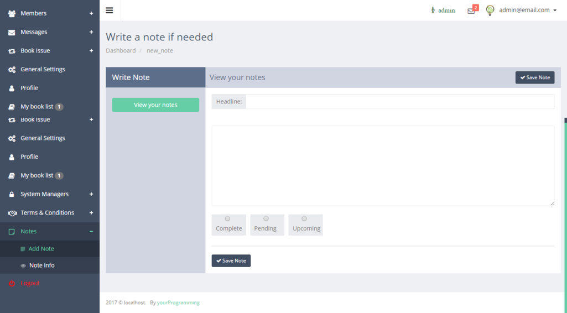Click the Members group icon in sidebar
The width and height of the screenshot is (567, 313).
click(x=12, y=13)
